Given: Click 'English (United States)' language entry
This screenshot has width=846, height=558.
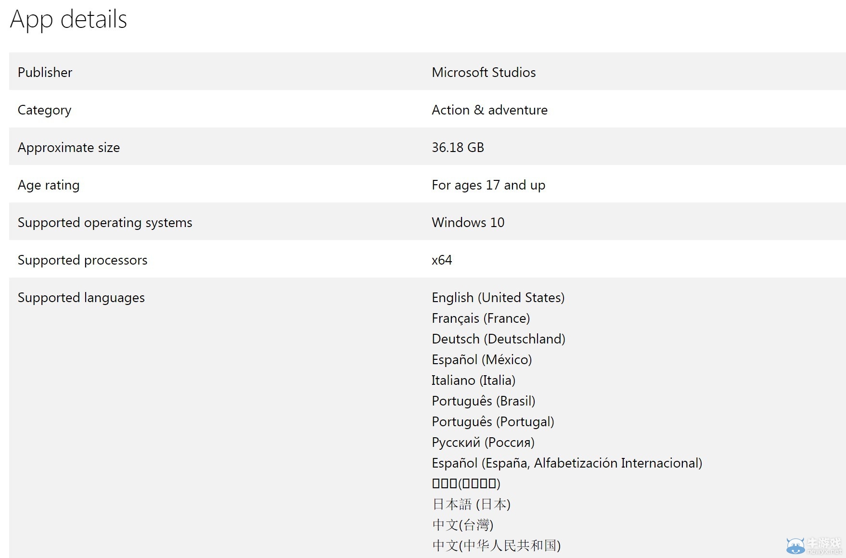Looking at the screenshot, I should click(498, 298).
